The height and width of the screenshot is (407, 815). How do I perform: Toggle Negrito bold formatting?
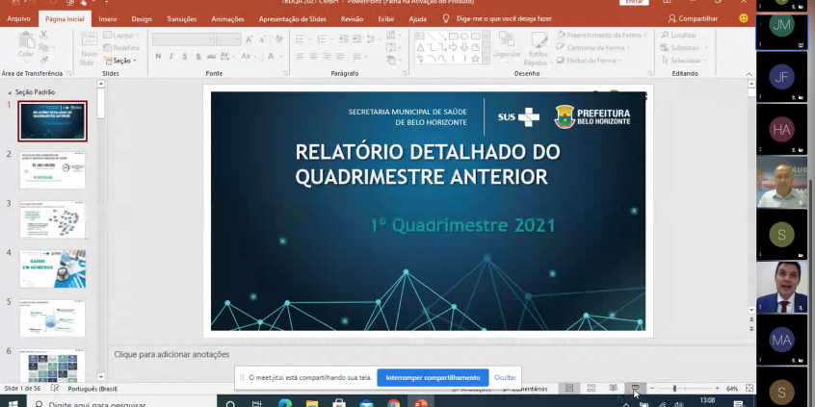click(158, 56)
